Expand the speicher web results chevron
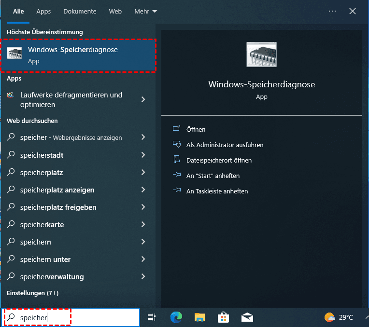The height and width of the screenshot is (327, 369). 143,137
